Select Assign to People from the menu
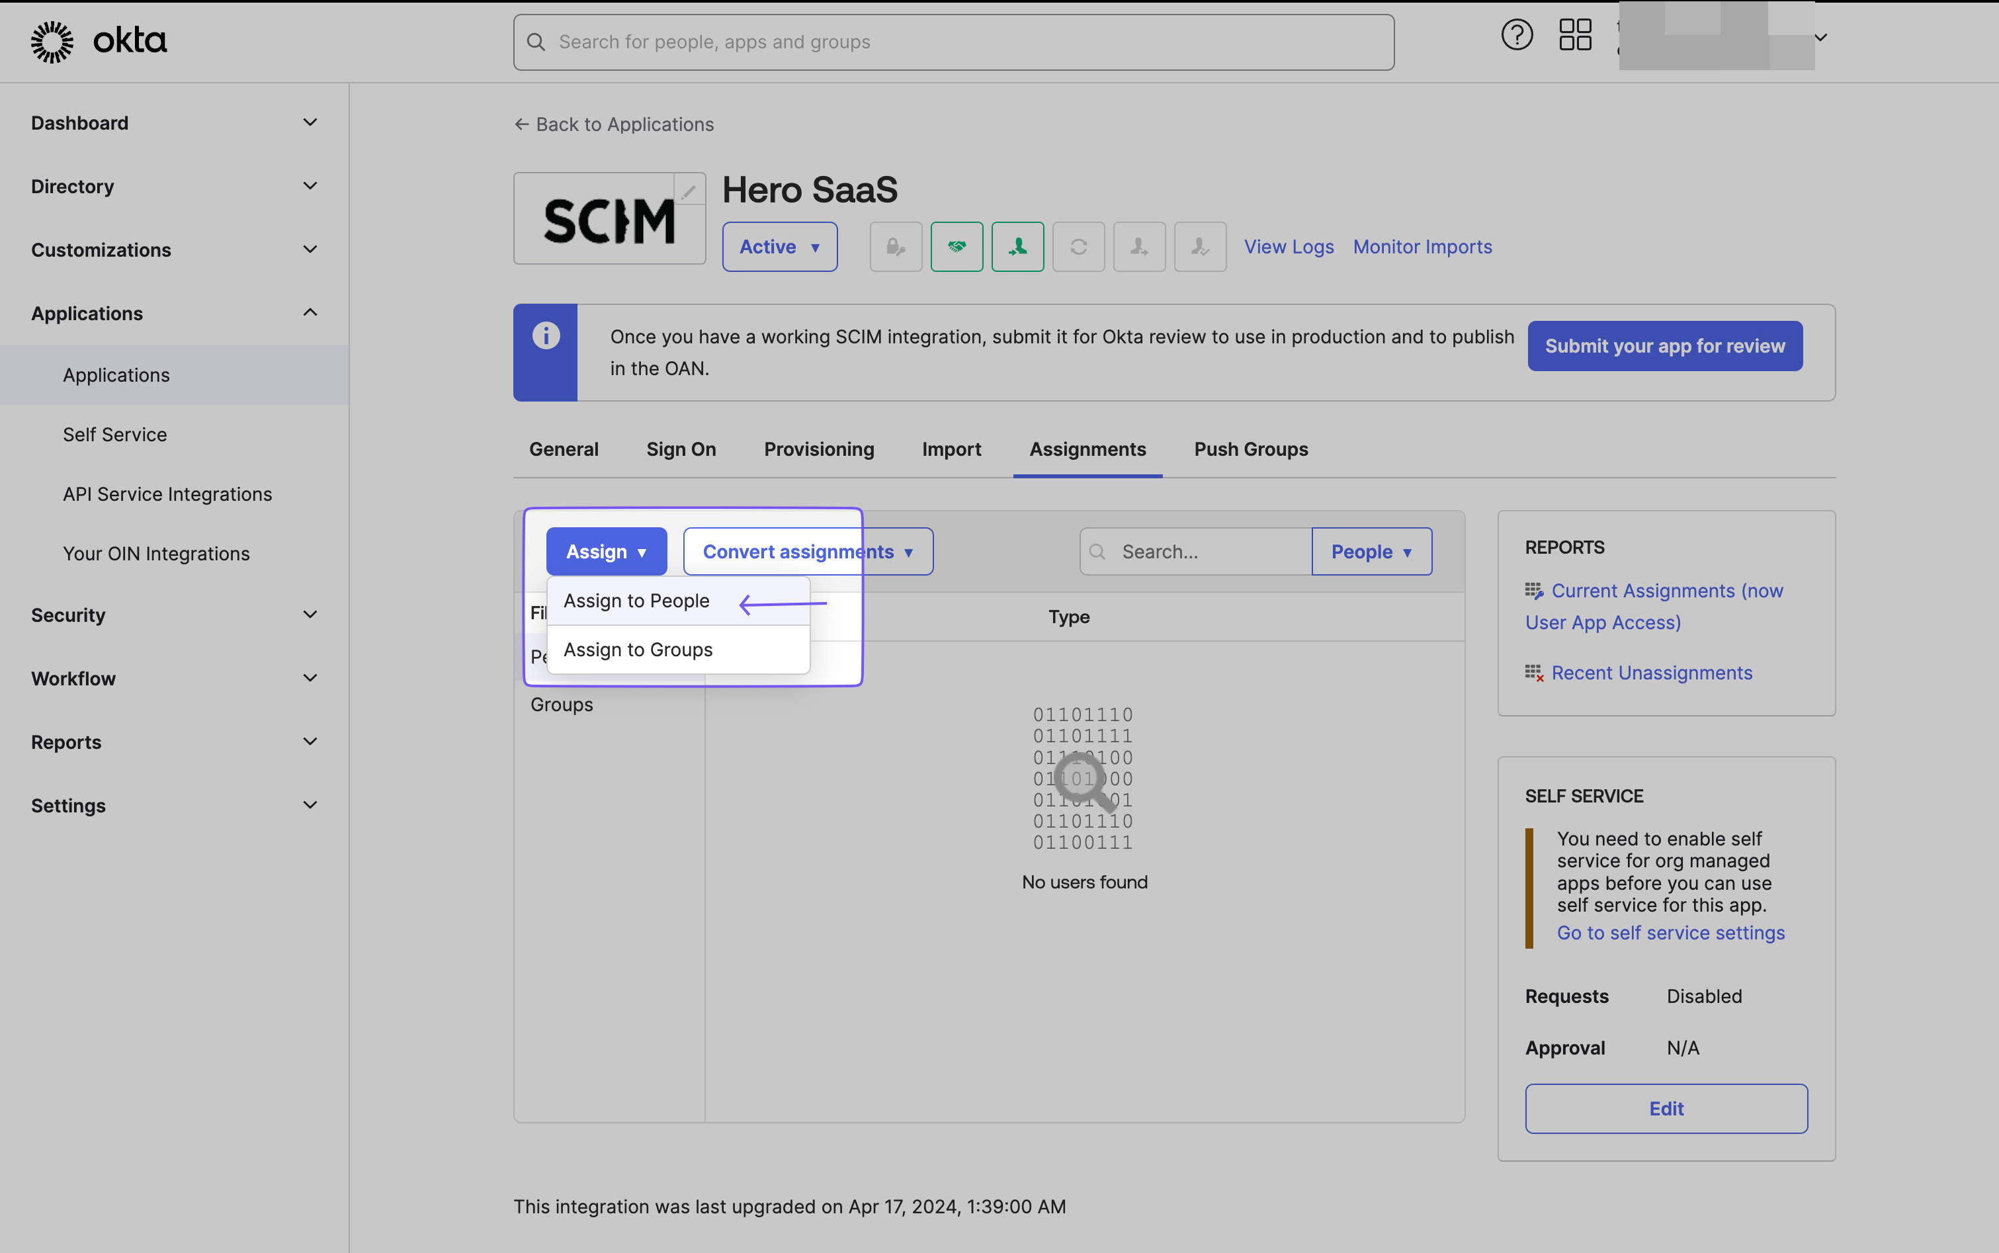Viewport: 1999px width, 1253px height. pyautogui.click(x=636, y=600)
